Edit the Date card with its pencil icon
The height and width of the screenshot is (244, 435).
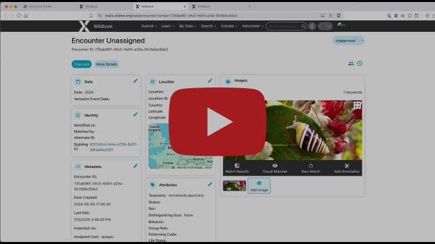point(135,81)
